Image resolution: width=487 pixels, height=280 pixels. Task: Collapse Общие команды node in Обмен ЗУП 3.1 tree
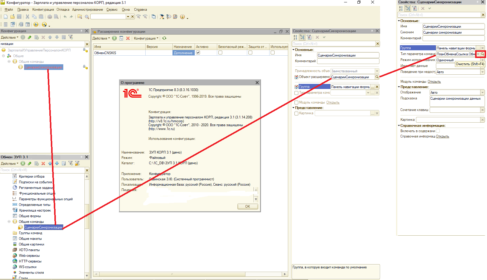pyautogui.click(x=9, y=222)
